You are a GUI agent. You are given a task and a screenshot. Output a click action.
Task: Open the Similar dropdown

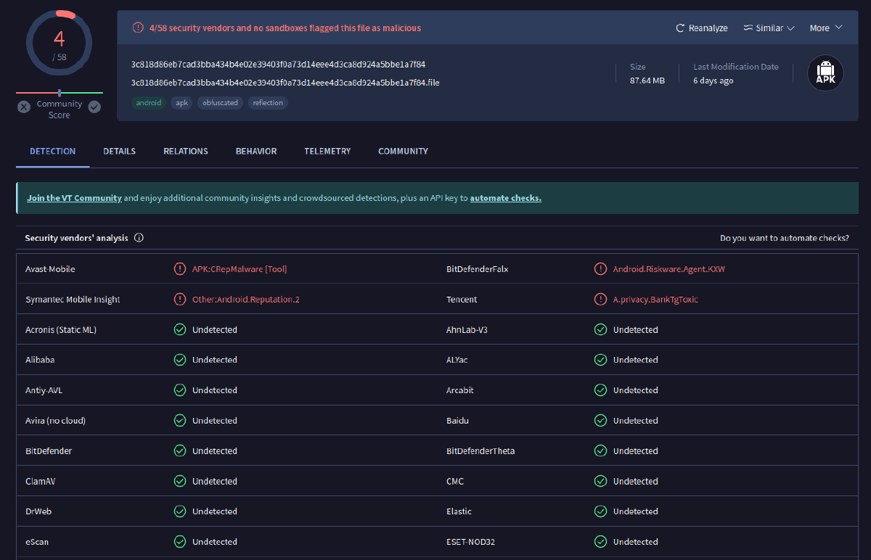click(769, 28)
